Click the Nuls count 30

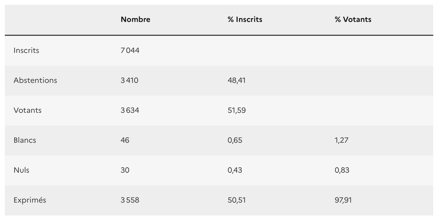point(125,170)
